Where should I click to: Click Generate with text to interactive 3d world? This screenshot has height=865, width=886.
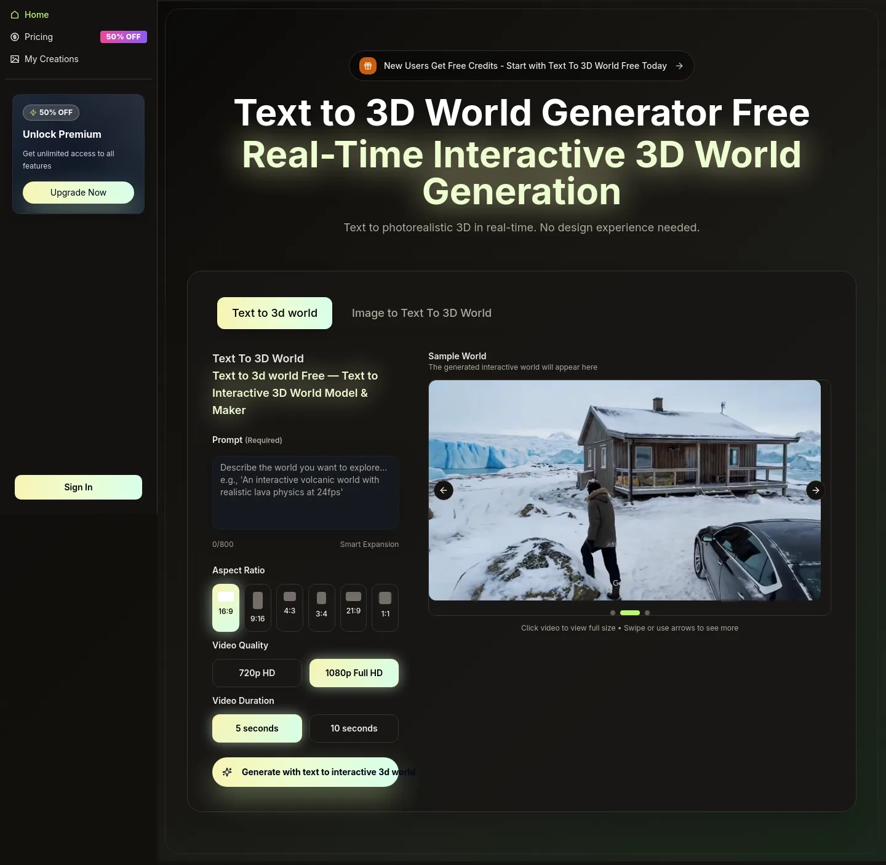click(x=305, y=772)
